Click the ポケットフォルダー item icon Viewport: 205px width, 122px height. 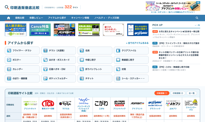coord(45,78)
